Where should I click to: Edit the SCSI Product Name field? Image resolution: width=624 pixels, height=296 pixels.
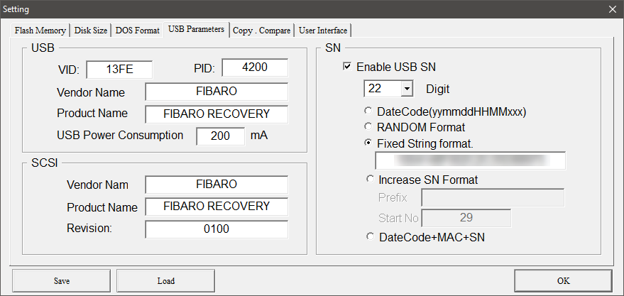(x=217, y=207)
